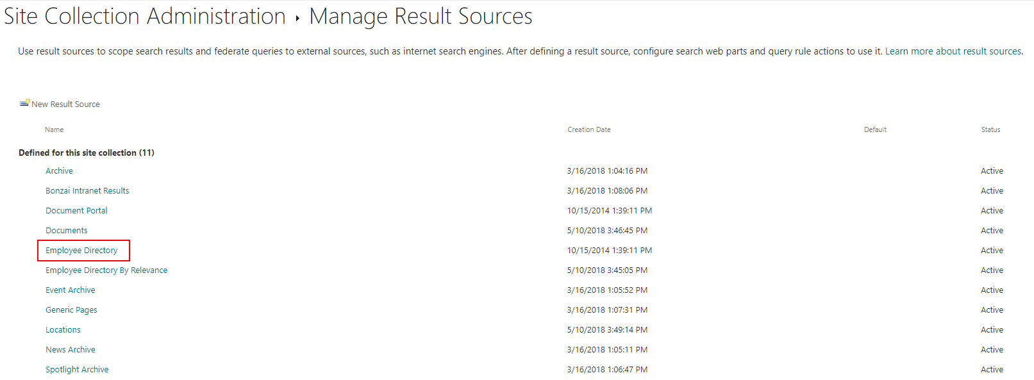Open New Result Source link
The width and height of the screenshot is (1034, 380).
point(65,104)
